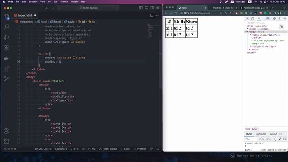Expand the script node in DevTools
Viewport: 288px width, 162px height.
point(250,46)
